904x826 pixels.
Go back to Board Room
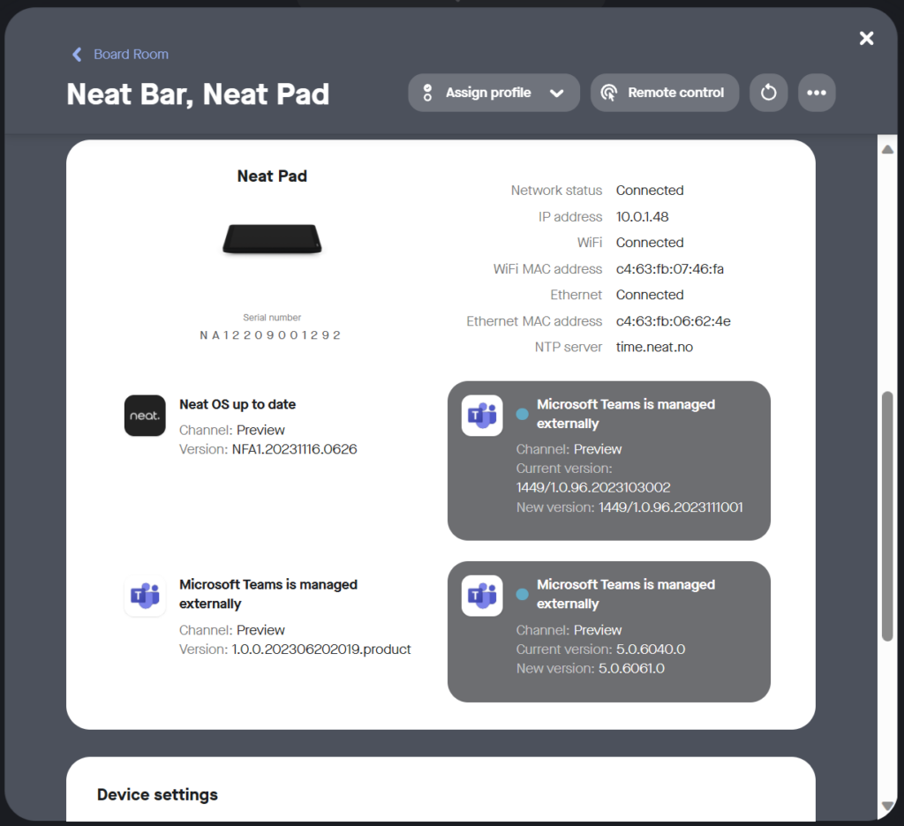(x=120, y=54)
